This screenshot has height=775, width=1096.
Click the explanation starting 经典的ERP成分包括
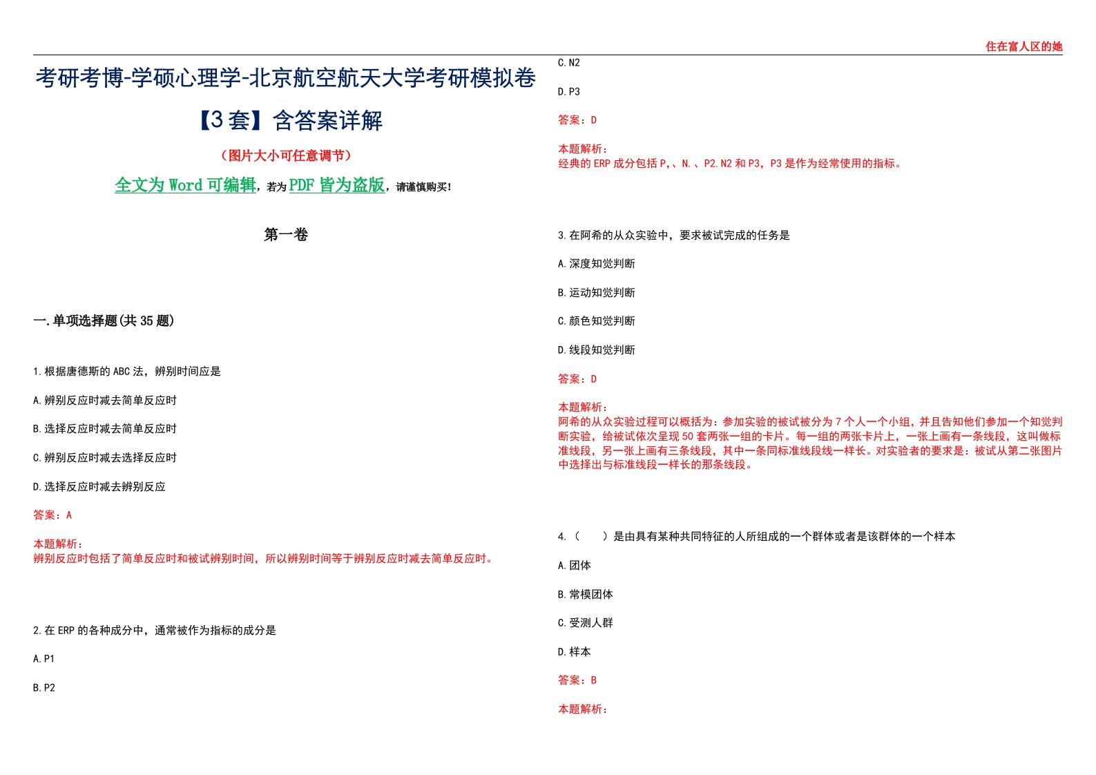pos(731,164)
